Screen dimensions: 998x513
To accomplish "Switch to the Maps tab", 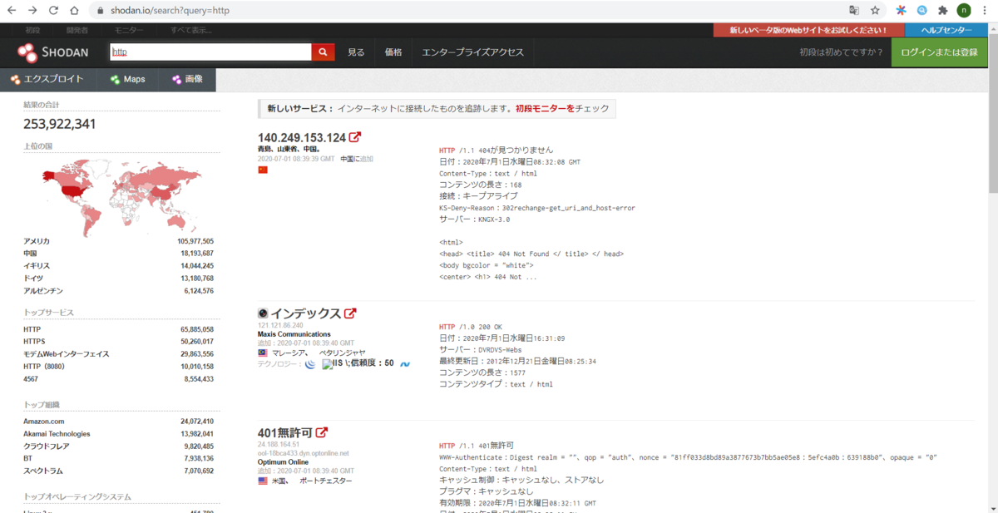I will 127,79.
